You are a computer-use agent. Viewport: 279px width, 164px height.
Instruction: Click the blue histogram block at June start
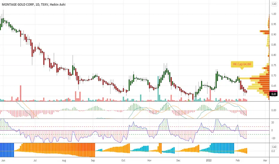(x=7, y=150)
